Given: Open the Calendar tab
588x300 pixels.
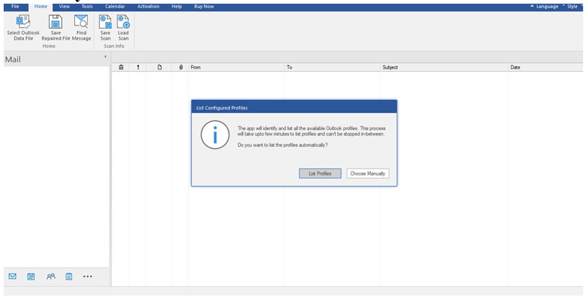Looking at the screenshot, I should (115, 6).
